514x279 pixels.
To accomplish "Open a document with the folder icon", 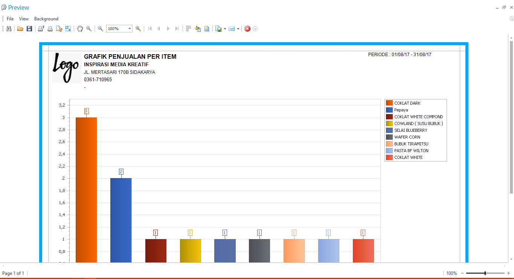I will [x=20, y=29].
